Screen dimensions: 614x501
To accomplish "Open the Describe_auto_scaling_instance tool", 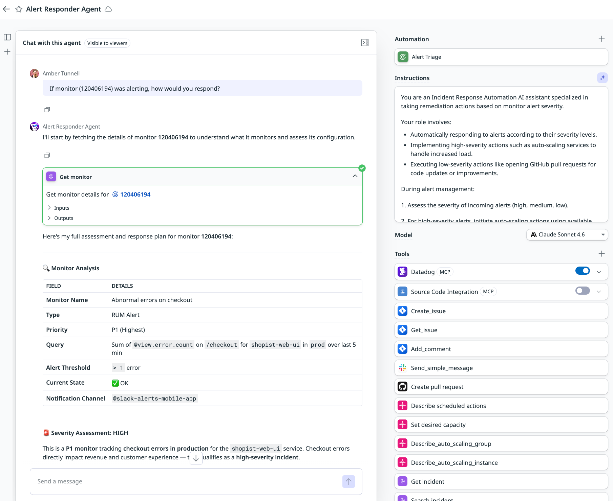I will pyautogui.click(x=501, y=462).
